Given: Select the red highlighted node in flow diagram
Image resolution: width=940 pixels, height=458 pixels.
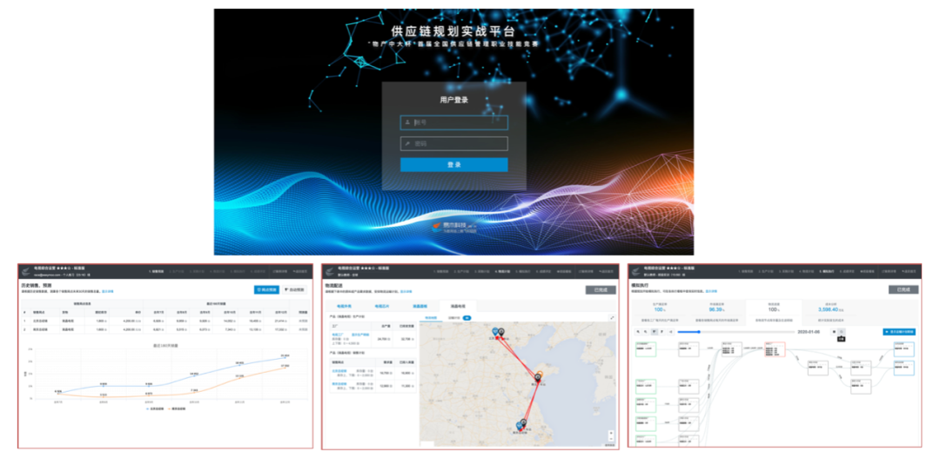Looking at the screenshot, I should click(775, 349).
